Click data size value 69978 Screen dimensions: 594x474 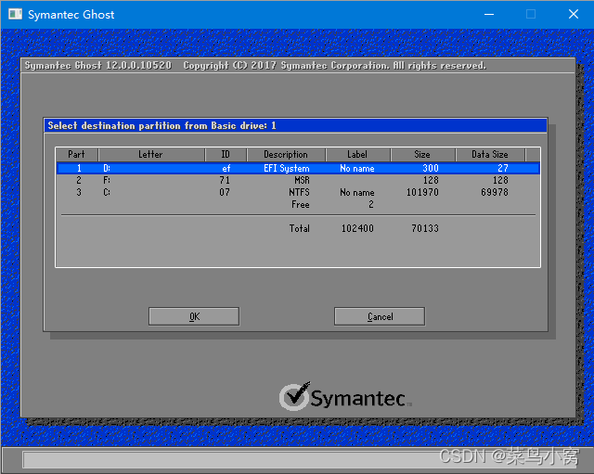point(495,192)
